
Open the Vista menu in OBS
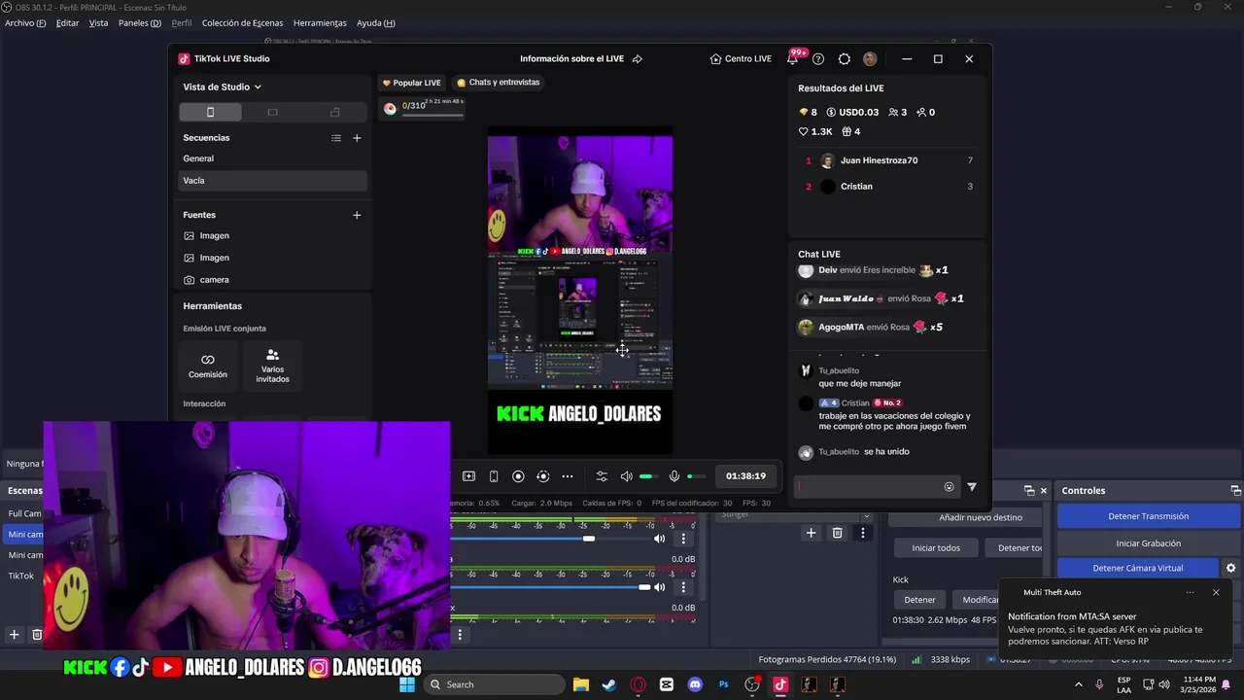(98, 23)
